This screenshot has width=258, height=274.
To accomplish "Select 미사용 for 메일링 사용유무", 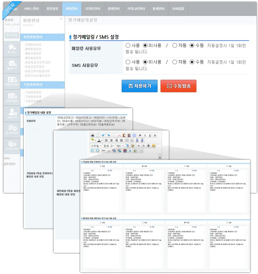I will 145,46.
